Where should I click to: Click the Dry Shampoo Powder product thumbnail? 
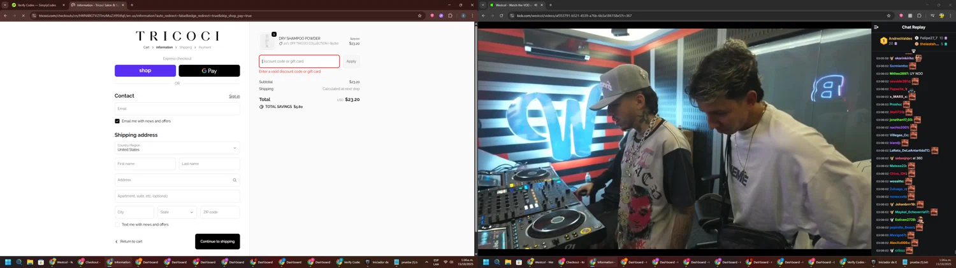(267, 41)
